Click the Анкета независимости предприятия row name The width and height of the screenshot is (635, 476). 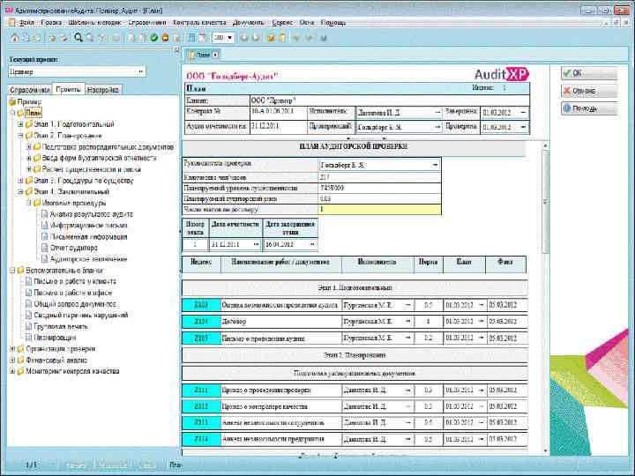coord(273,439)
